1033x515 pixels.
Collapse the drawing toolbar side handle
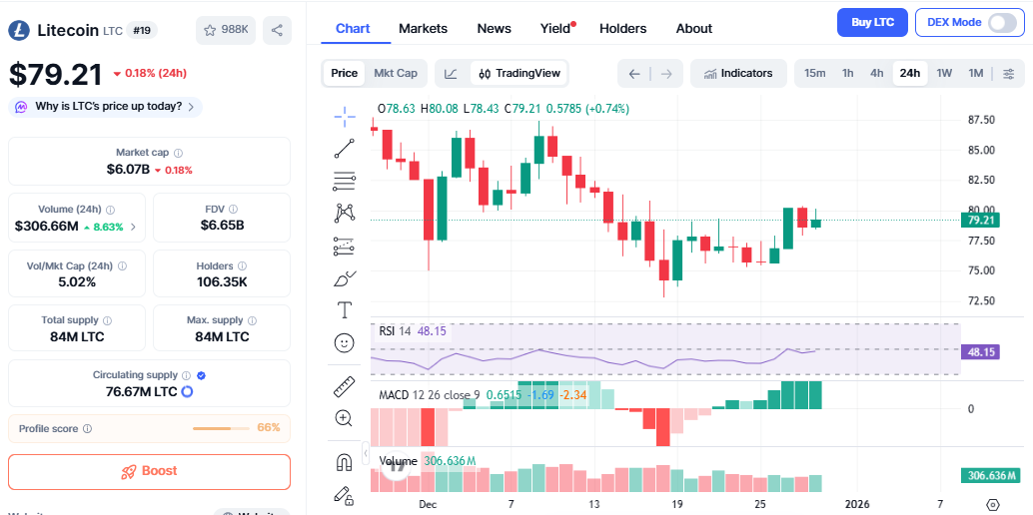(x=366, y=454)
